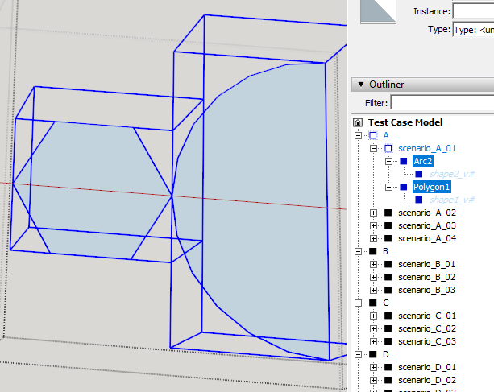Expand scenario_C_03 node
Screen dimensions: 494x392
coord(374,341)
